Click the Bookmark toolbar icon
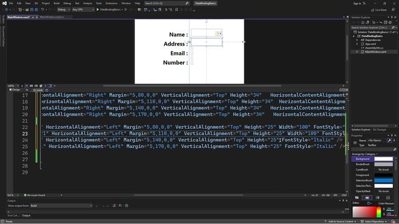This screenshot has height=224, width=399. tap(176, 10)
